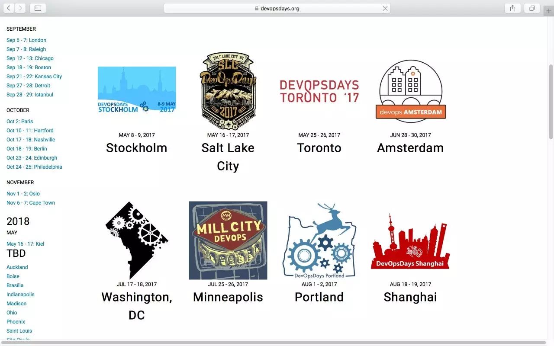Open the Salt Lake City 2017 badge logo
Image resolution: width=554 pixels, height=346 pixels.
click(228, 91)
